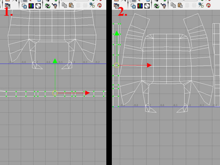
Task: Select RGB sphere display icon, right screenshot
Action: click(140, 6)
